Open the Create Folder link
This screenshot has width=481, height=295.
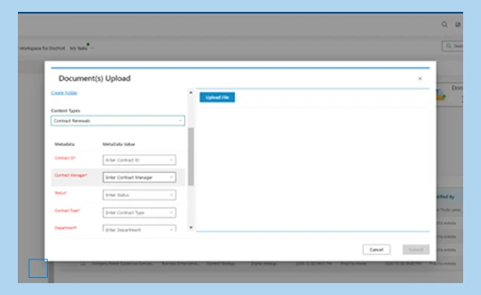coord(64,93)
